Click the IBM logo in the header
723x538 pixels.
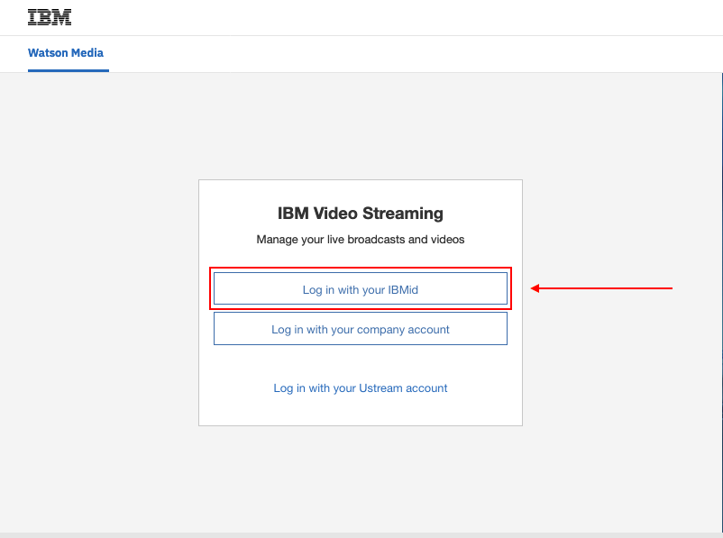pyautogui.click(x=50, y=17)
